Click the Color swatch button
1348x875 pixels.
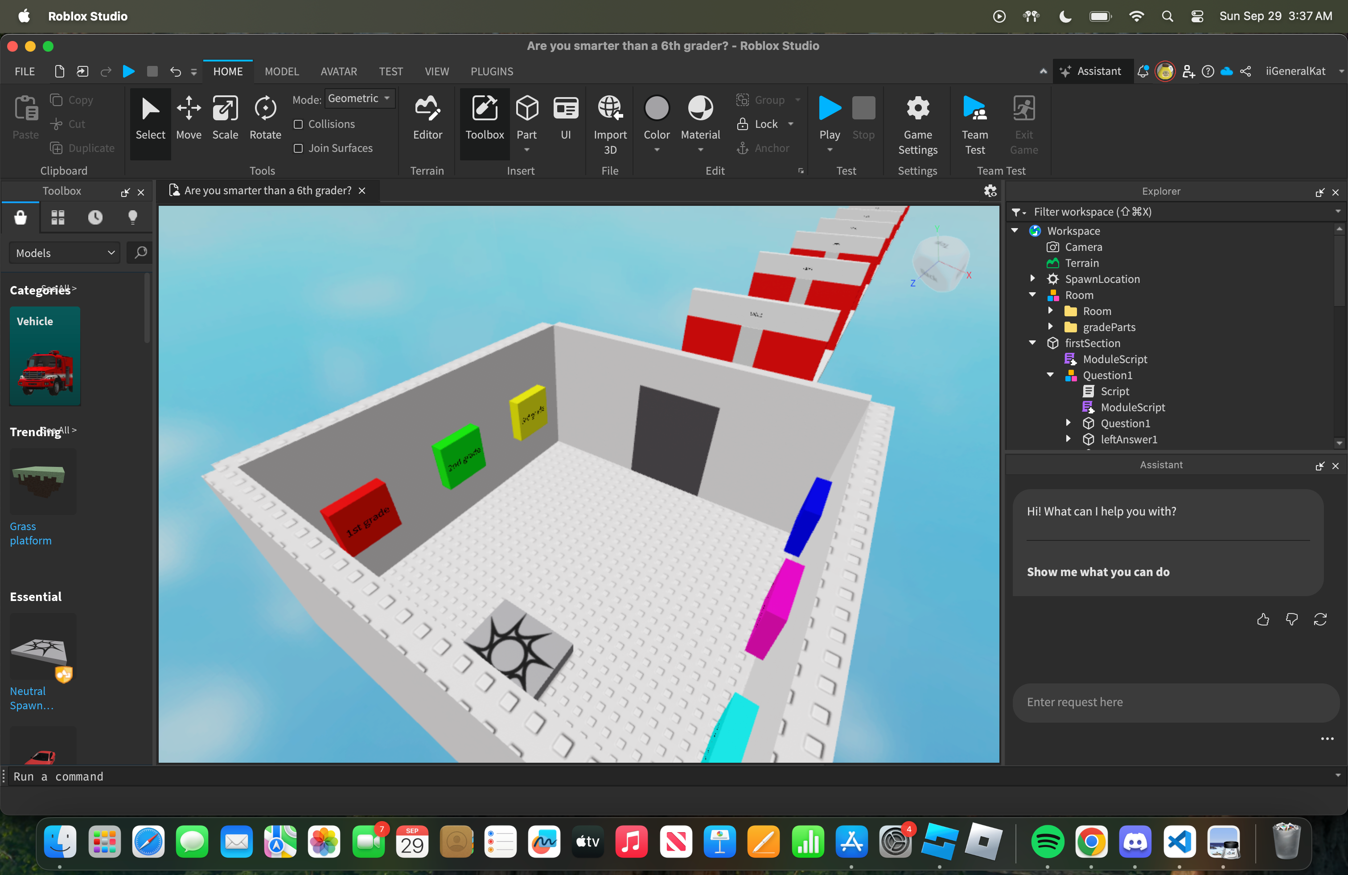click(657, 109)
